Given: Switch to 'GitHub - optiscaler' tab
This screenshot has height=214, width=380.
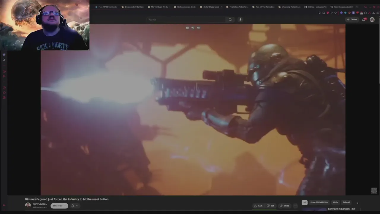Looking at the screenshot, I should click(x=316, y=7).
